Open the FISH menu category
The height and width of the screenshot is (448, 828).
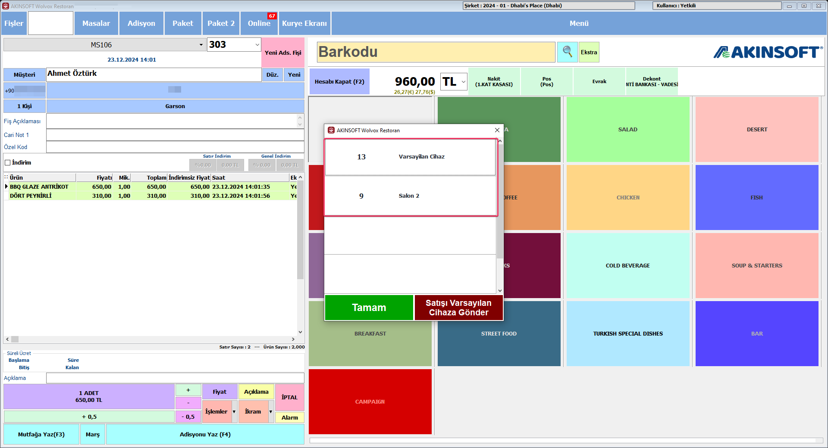pyautogui.click(x=757, y=197)
